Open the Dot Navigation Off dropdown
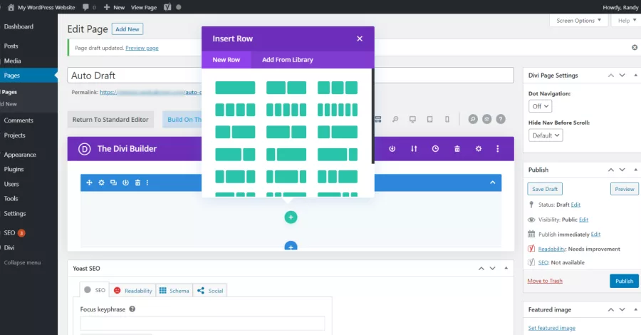 [540, 106]
